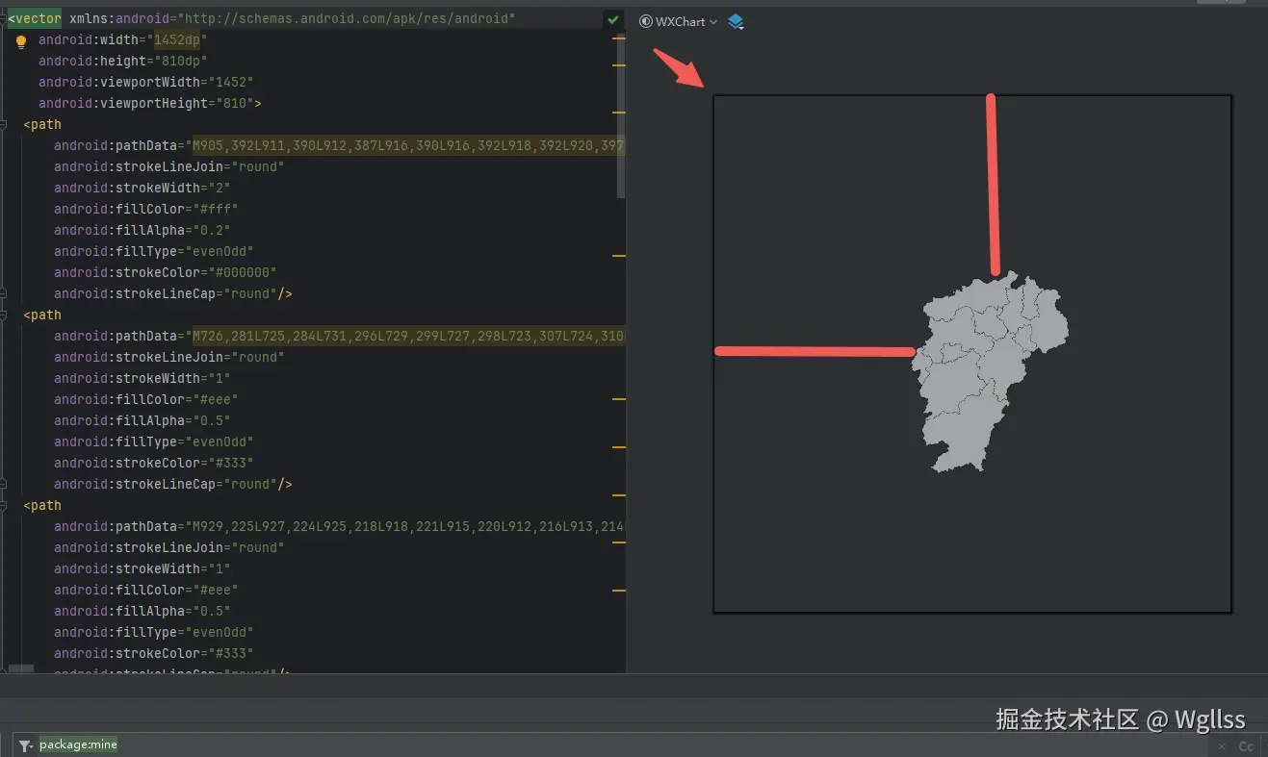
Task: Place the cursor on the <vector tag
Action: coord(35,18)
